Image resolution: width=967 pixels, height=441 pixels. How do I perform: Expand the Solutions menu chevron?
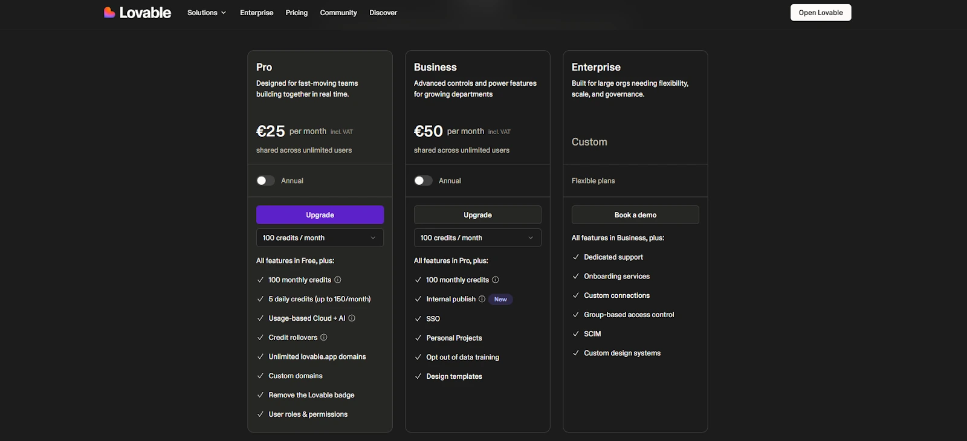pyautogui.click(x=224, y=13)
